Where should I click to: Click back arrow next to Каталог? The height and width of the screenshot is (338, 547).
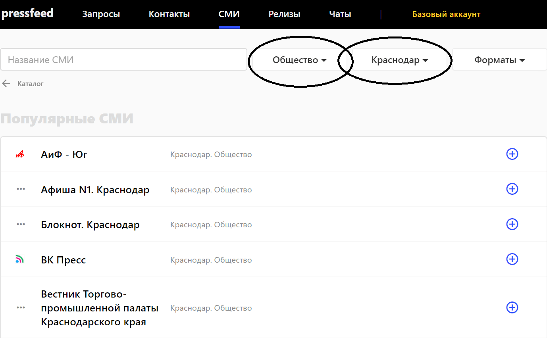click(x=6, y=83)
